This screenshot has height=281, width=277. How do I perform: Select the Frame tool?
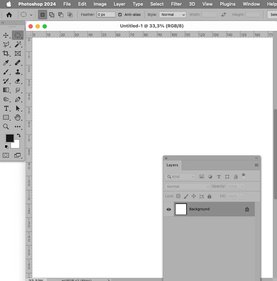point(18,53)
